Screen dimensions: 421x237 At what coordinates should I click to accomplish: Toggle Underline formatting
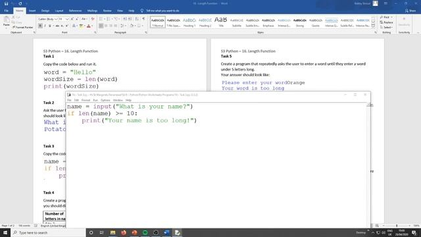tap(50, 26)
